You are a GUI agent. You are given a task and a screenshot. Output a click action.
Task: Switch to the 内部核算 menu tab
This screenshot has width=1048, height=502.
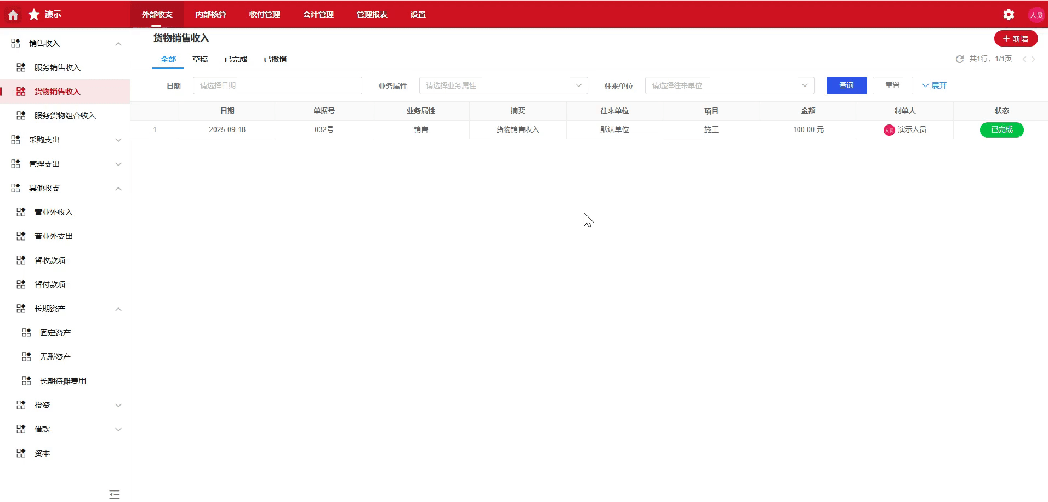210,14
